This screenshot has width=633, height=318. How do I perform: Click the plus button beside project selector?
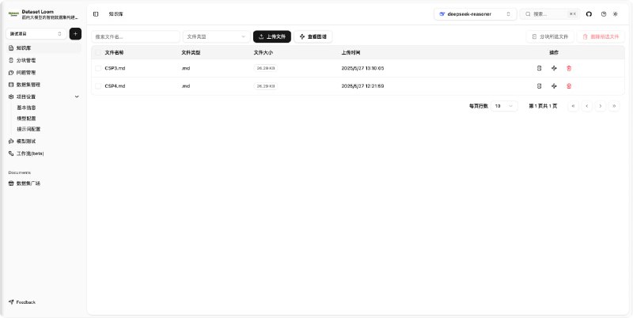[75, 34]
